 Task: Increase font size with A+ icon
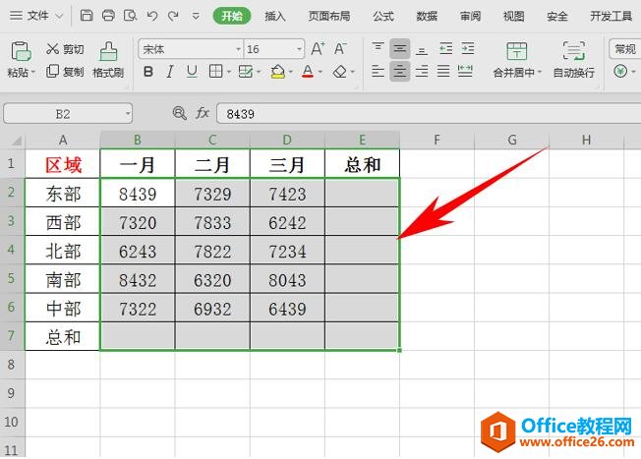pyautogui.click(x=318, y=49)
